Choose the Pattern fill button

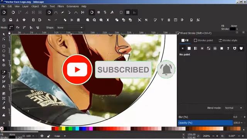[215, 48]
